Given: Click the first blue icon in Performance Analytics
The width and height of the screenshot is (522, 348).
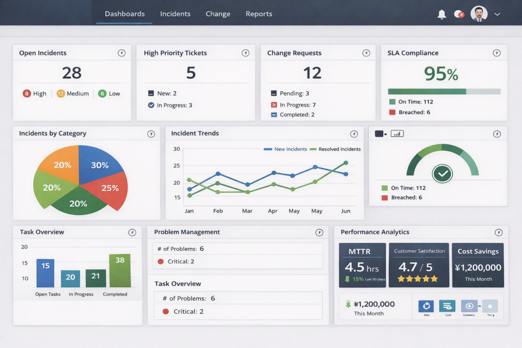Looking at the screenshot, I should (x=426, y=306).
